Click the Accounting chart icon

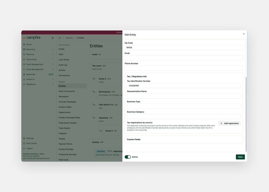[24, 59]
